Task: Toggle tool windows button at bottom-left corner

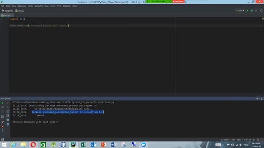Action: [x=2, y=139]
